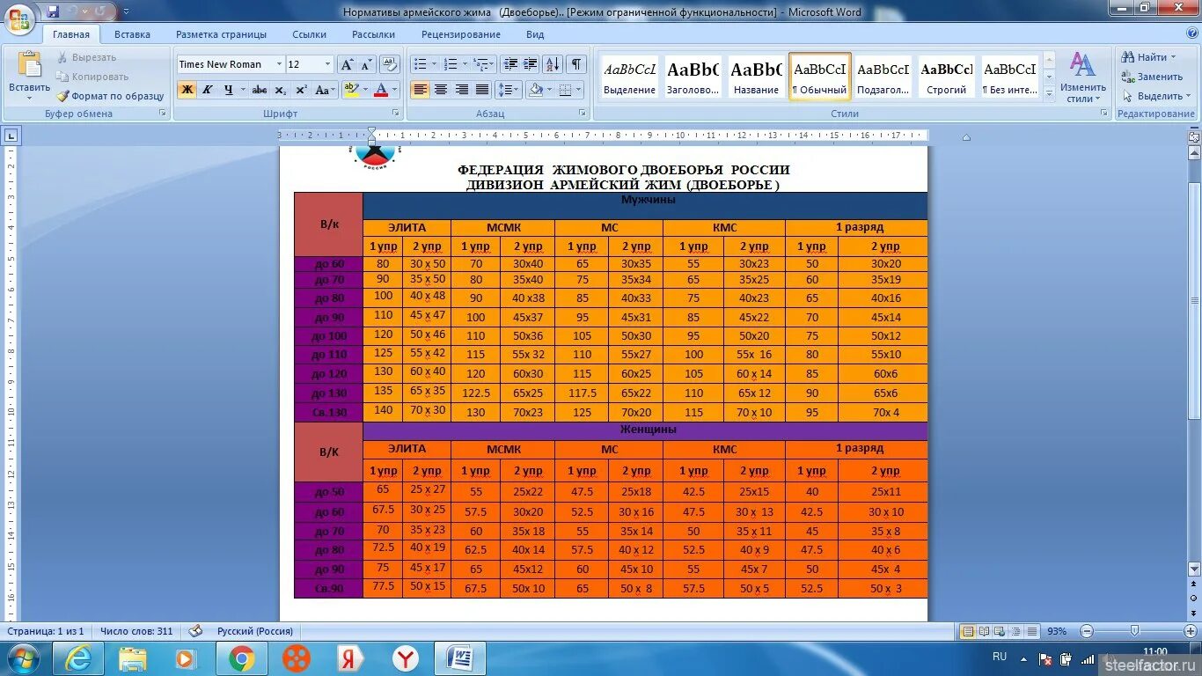
Task: Zoom out with the minus button
Action: pyautogui.click(x=1086, y=631)
